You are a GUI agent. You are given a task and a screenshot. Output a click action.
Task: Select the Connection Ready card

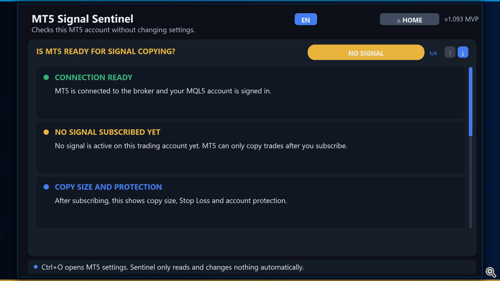(251, 93)
